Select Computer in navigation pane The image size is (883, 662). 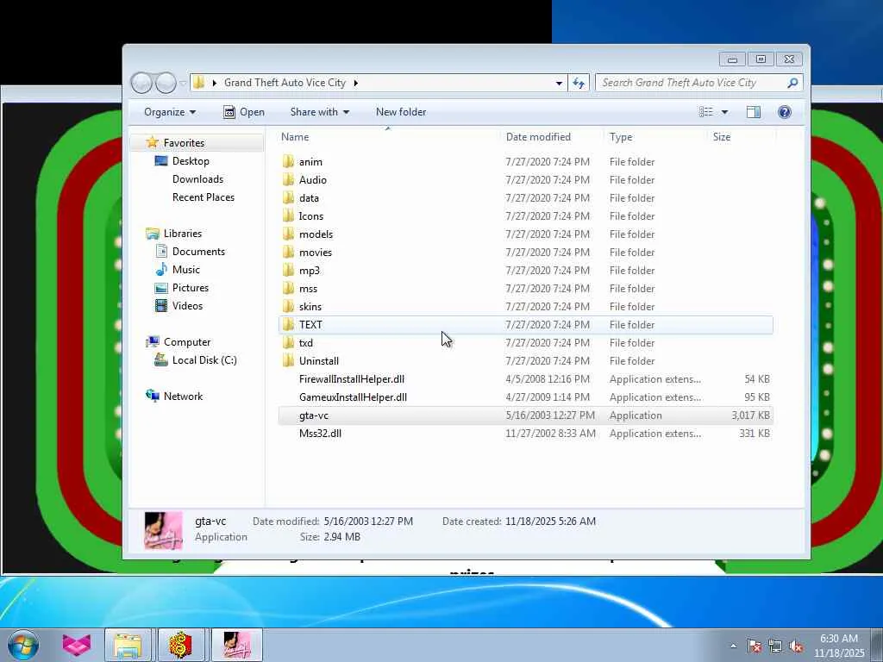click(x=187, y=342)
